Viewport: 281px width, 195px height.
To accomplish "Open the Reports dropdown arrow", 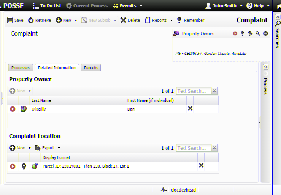I will click(x=171, y=21).
